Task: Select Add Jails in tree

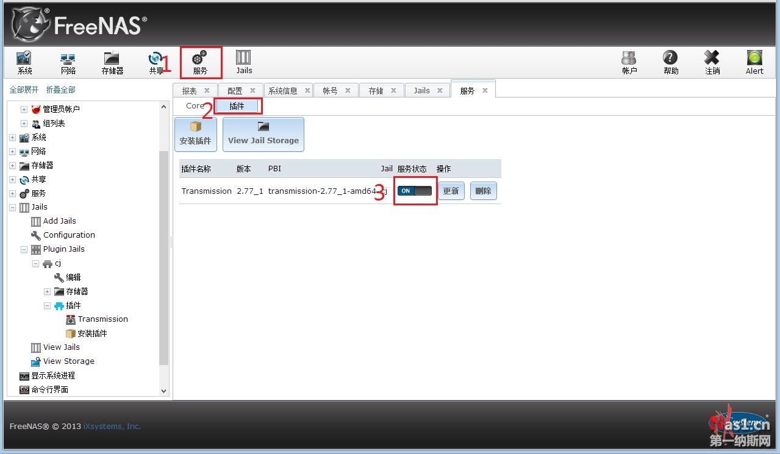Action: (x=59, y=221)
